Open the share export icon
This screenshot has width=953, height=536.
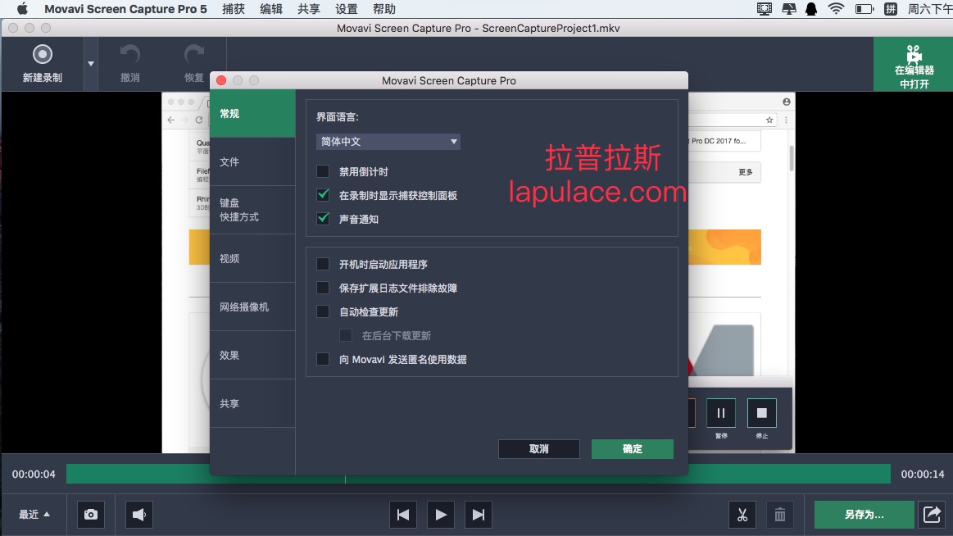(x=932, y=514)
